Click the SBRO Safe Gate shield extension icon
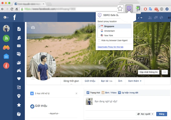Image resolution: width=171 pixels, height=120 pixels. click(x=129, y=9)
